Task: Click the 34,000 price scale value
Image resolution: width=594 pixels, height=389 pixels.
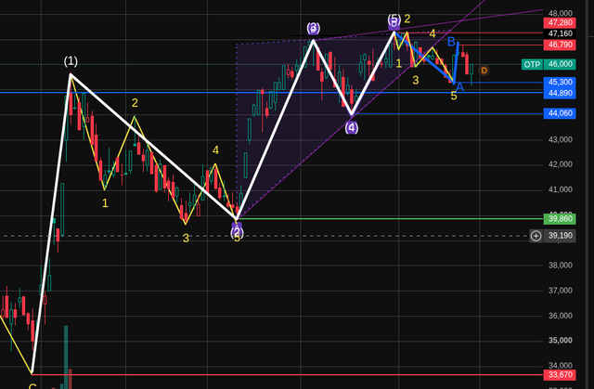Action: (561, 365)
